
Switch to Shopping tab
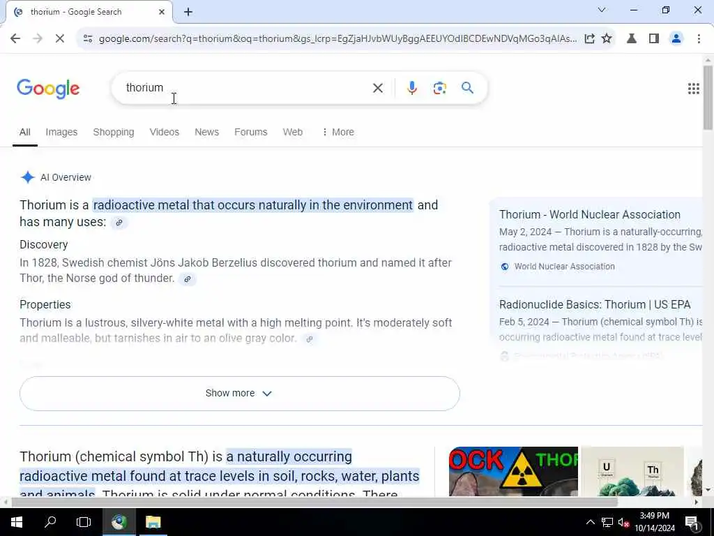[114, 132]
